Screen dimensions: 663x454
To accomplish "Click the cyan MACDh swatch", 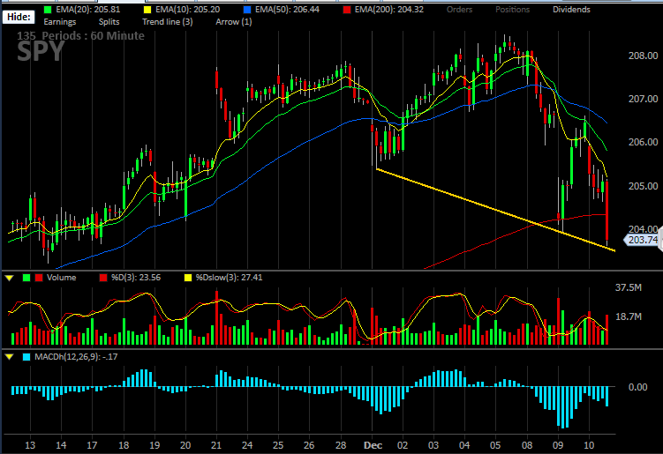I will click(26, 357).
